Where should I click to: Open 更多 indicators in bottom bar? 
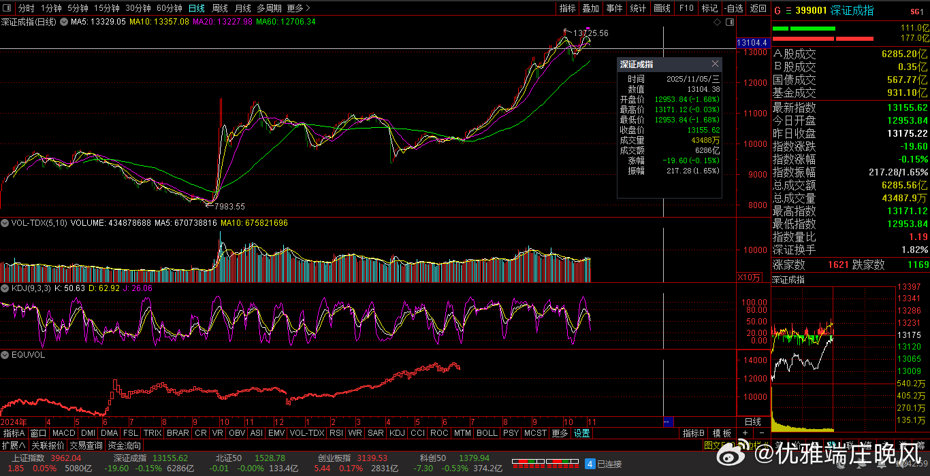pyautogui.click(x=560, y=433)
